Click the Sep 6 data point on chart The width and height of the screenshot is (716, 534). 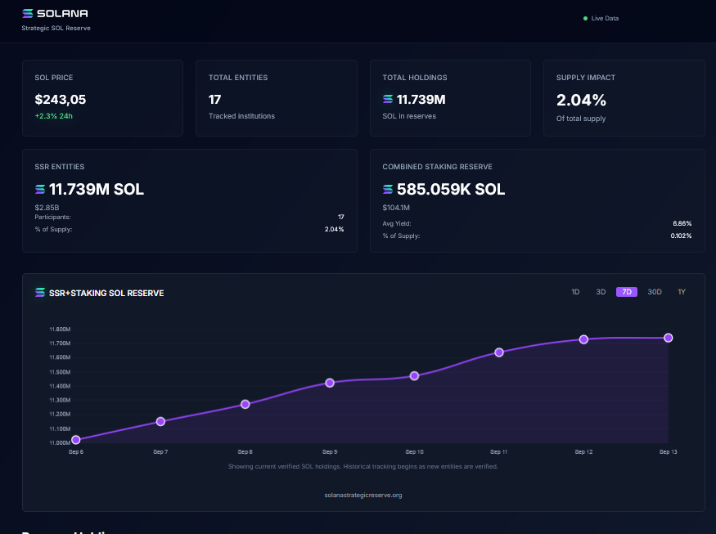pos(76,440)
